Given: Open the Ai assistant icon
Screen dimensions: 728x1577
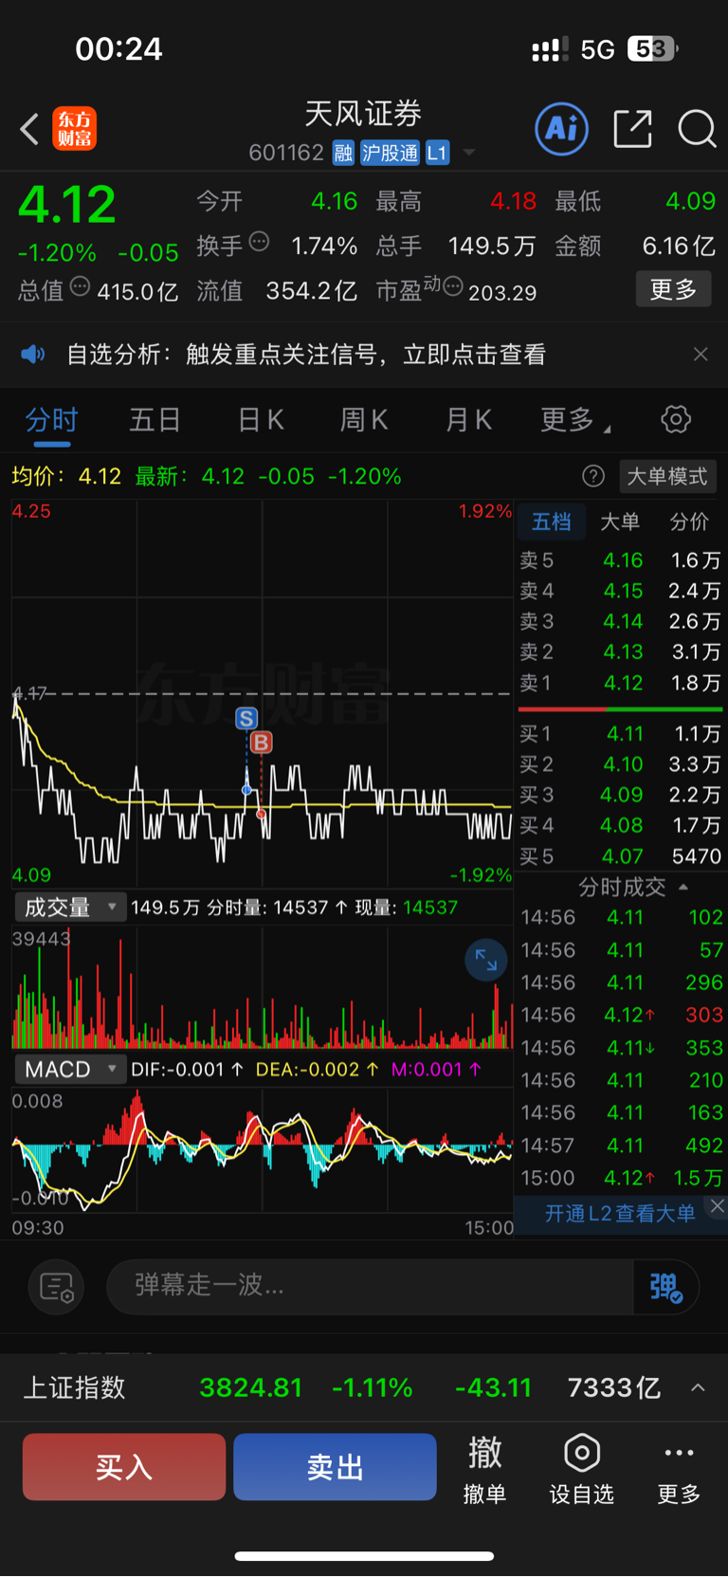Looking at the screenshot, I should (562, 129).
